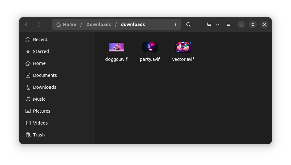The image size is (291, 165).
Task: Open Pictures from the sidebar
Action: [41, 111]
